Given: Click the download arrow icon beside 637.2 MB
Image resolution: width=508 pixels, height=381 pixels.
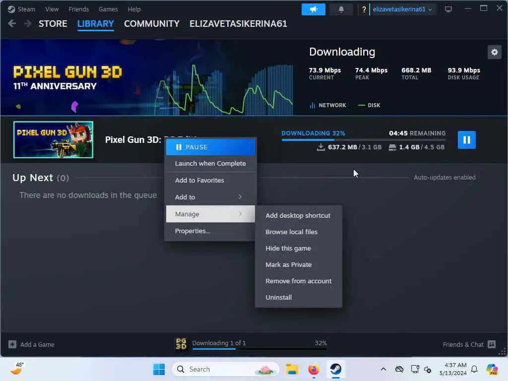Looking at the screenshot, I should 320,147.
